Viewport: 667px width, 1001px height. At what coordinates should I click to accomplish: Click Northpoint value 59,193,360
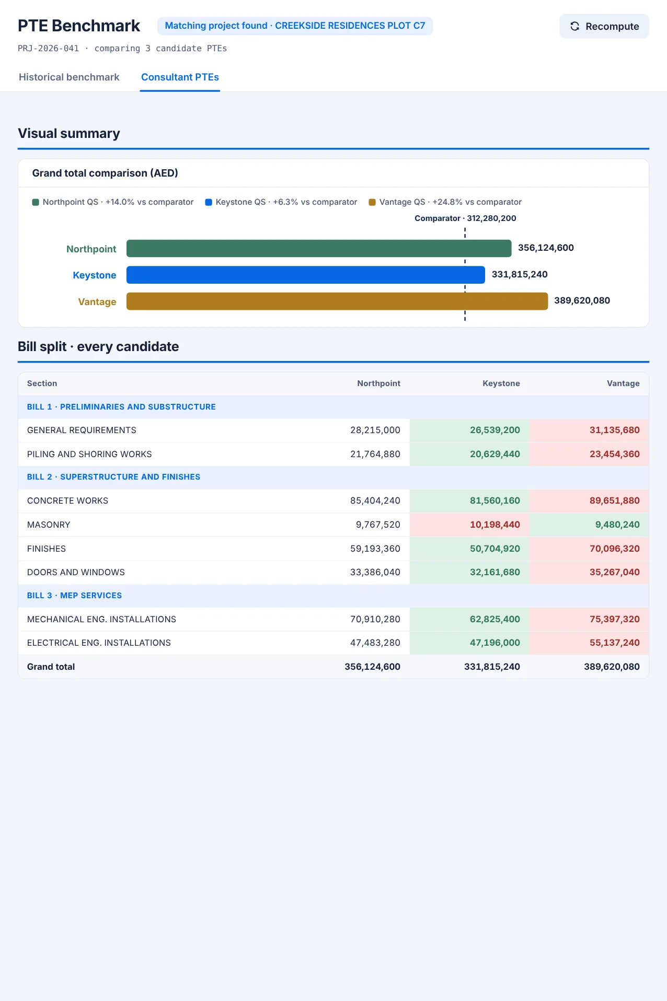coord(375,549)
